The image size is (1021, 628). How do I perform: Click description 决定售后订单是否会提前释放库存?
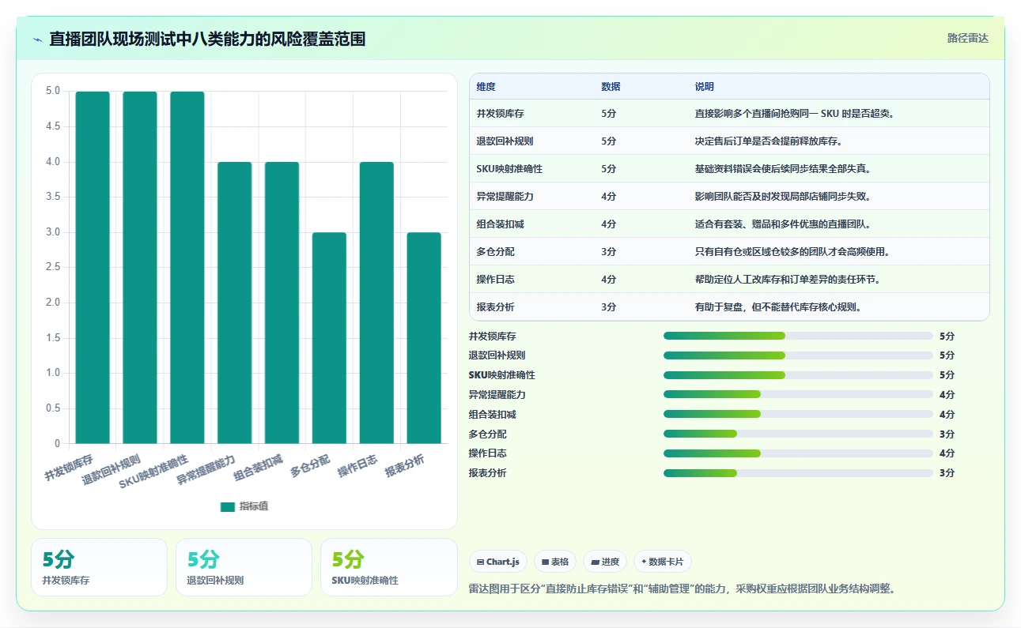768,141
